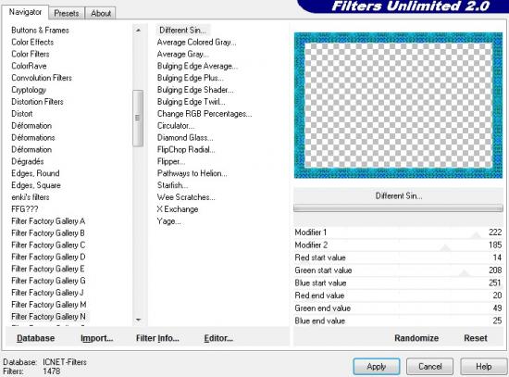This screenshot has height=377, width=509.
Task: Choose the Diamond Glass filter
Action: click(x=185, y=138)
